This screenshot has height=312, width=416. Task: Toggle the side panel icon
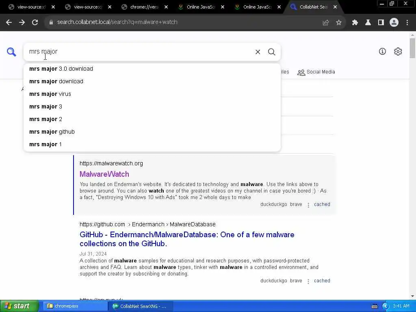(x=381, y=23)
